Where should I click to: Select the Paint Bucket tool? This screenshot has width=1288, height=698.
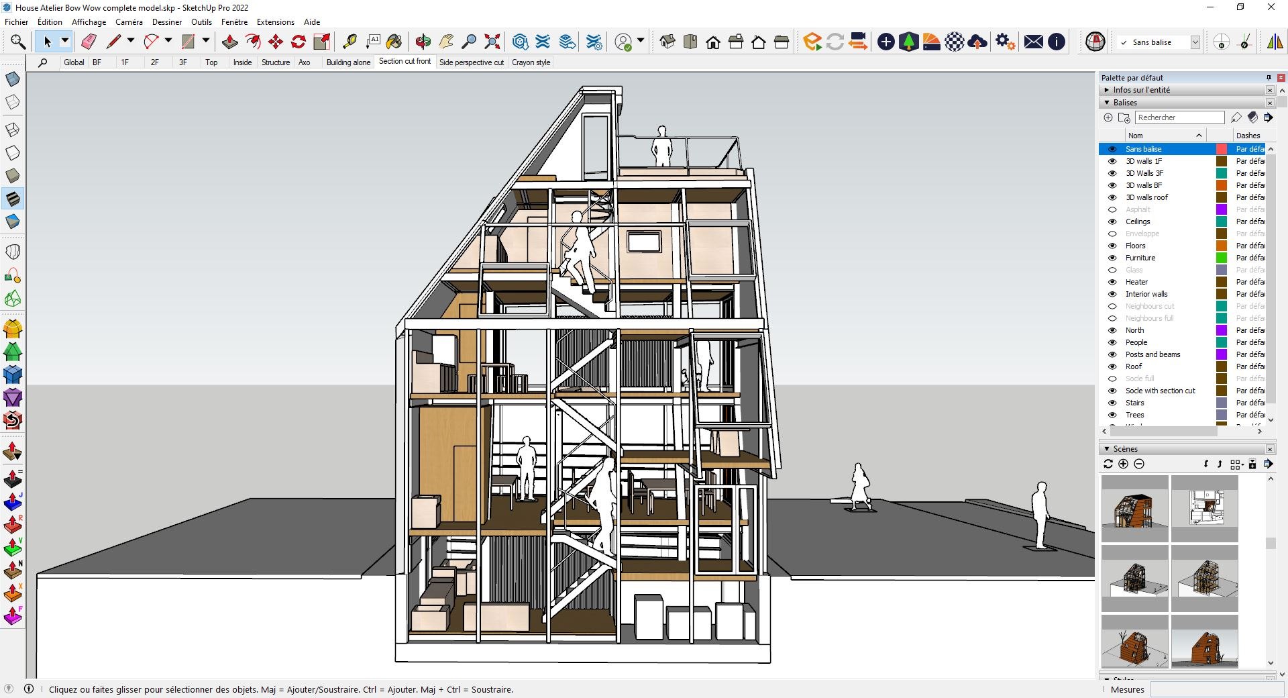coord(394,42)
